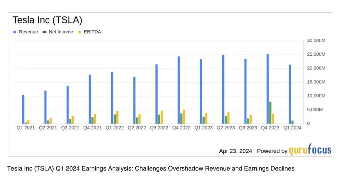Toggle the Net Income legend entry
Screen dimensions: 343x181
pos(58,32)
